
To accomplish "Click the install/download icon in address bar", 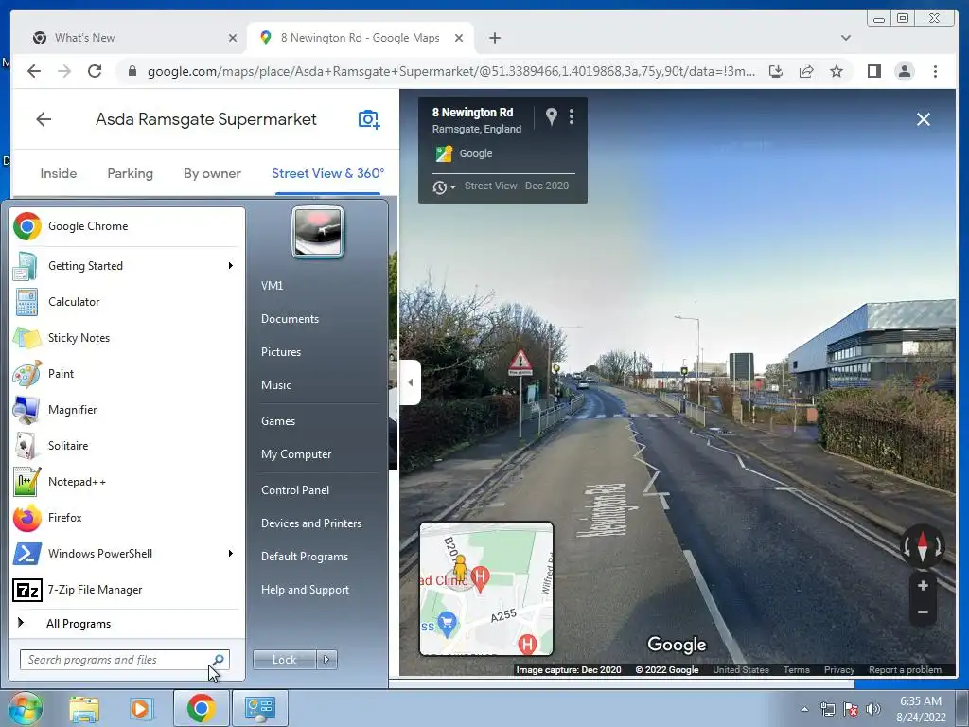I will pyautogui.click(x=776, y=71).
